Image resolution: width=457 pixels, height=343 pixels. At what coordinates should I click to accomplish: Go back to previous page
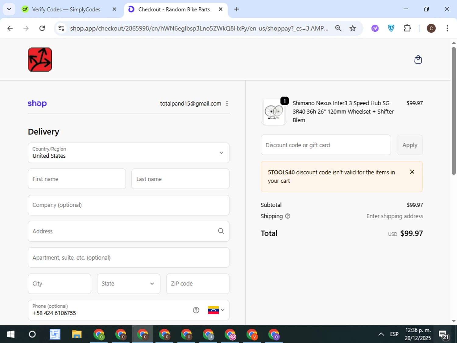click(10, 28)
